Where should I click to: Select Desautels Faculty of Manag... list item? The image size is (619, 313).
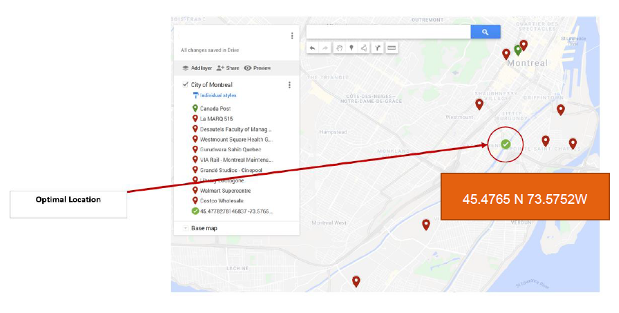point(236,129)
